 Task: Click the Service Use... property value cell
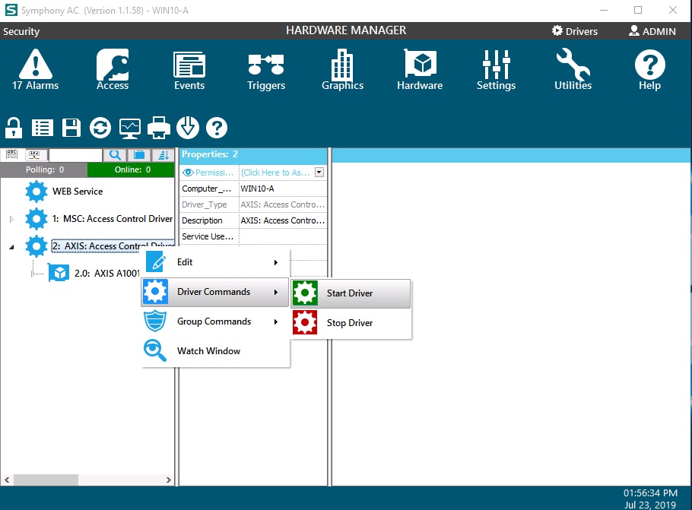pyautogui.click(x=282, y=236)
